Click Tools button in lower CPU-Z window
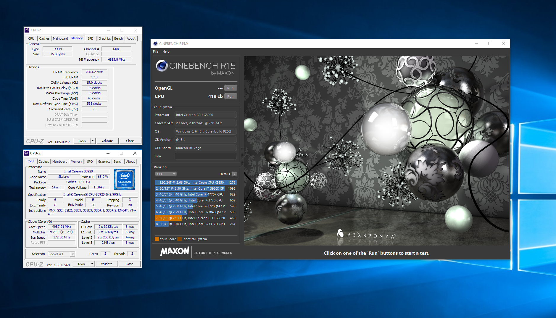This screenshot has width=556, height=318. point(81,264)
